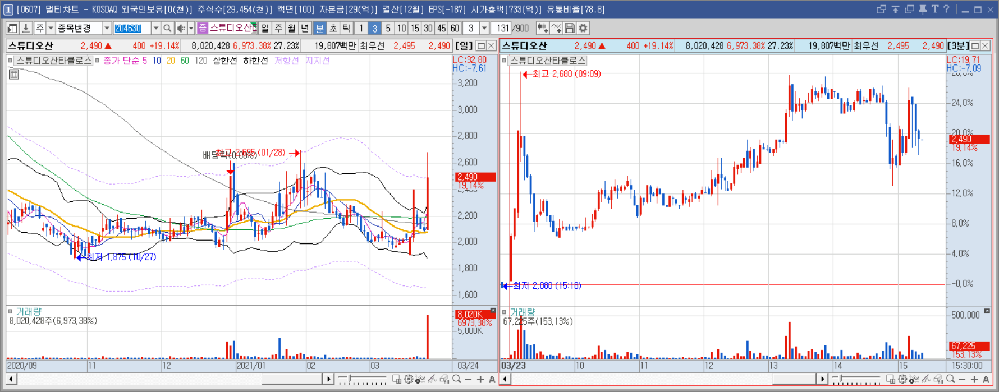Select the 30-minute interval button

coord(428,28)
